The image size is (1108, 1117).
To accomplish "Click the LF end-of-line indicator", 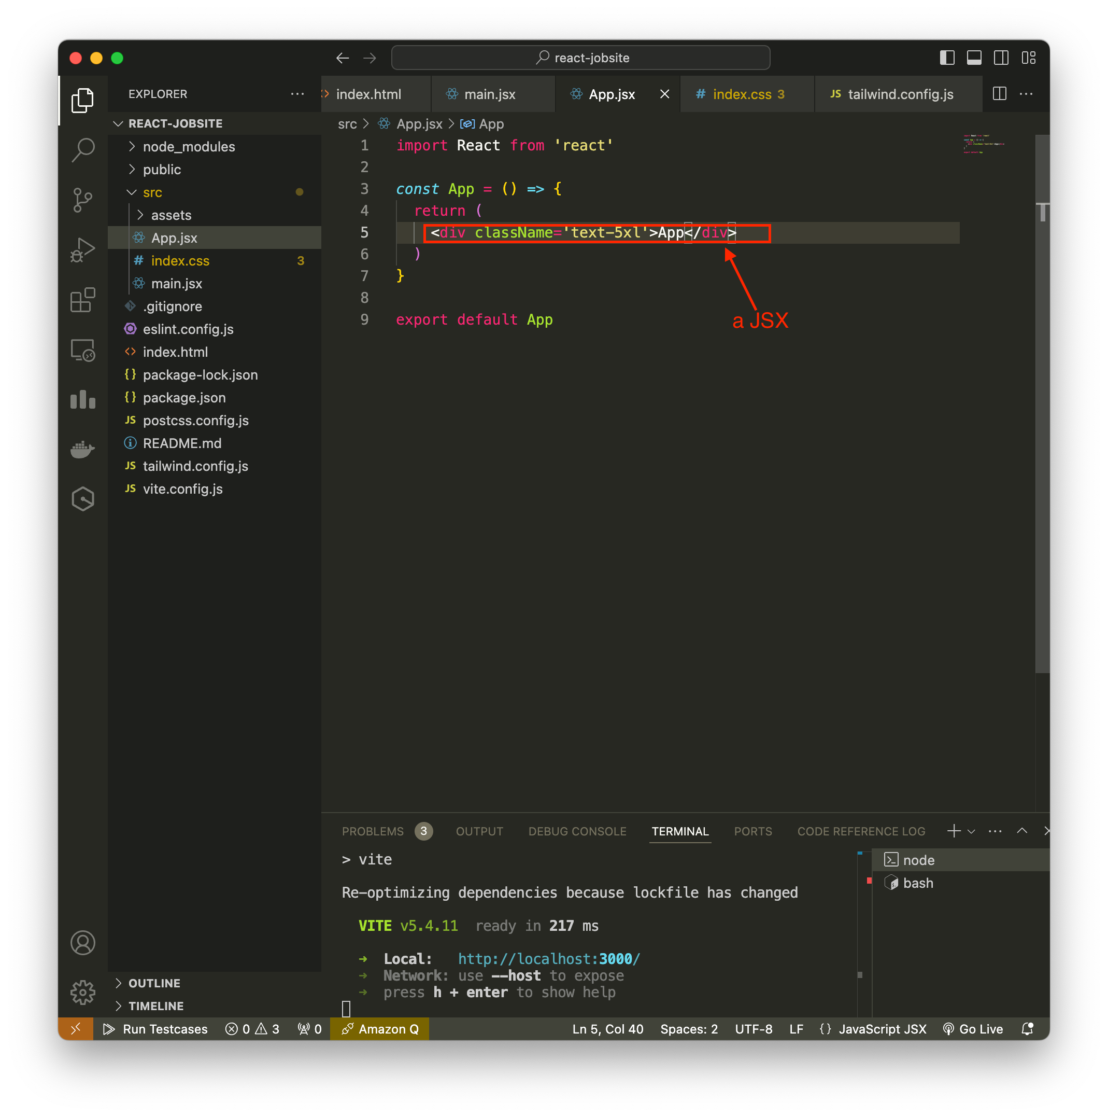I will 797,1029.
